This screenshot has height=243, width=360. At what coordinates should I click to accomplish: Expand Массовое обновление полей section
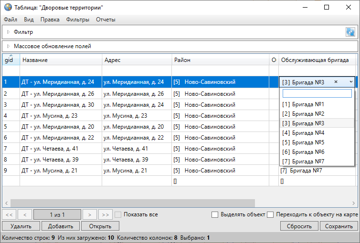tap(8, 46)
